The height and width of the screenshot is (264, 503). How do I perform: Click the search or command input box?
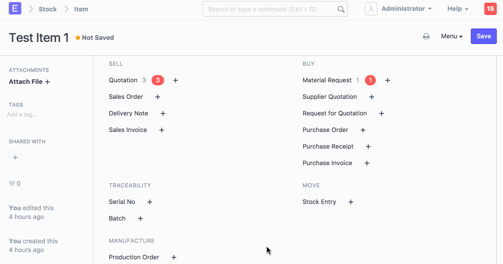(x=270, y=9)
